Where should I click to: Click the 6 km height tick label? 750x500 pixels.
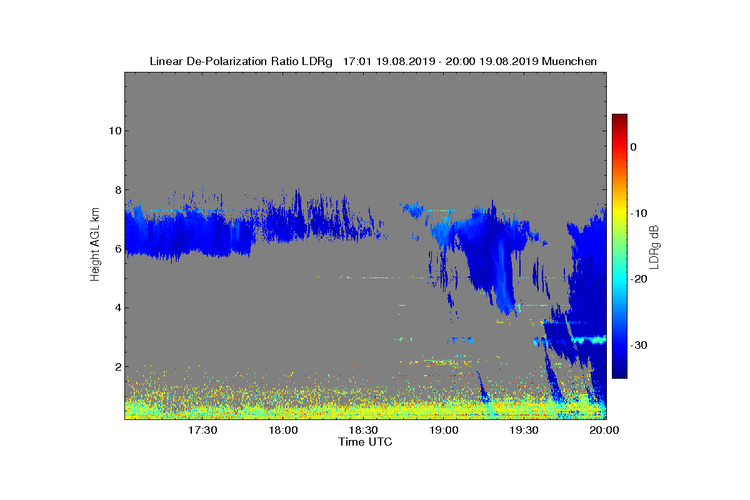[x=117, y=249]
